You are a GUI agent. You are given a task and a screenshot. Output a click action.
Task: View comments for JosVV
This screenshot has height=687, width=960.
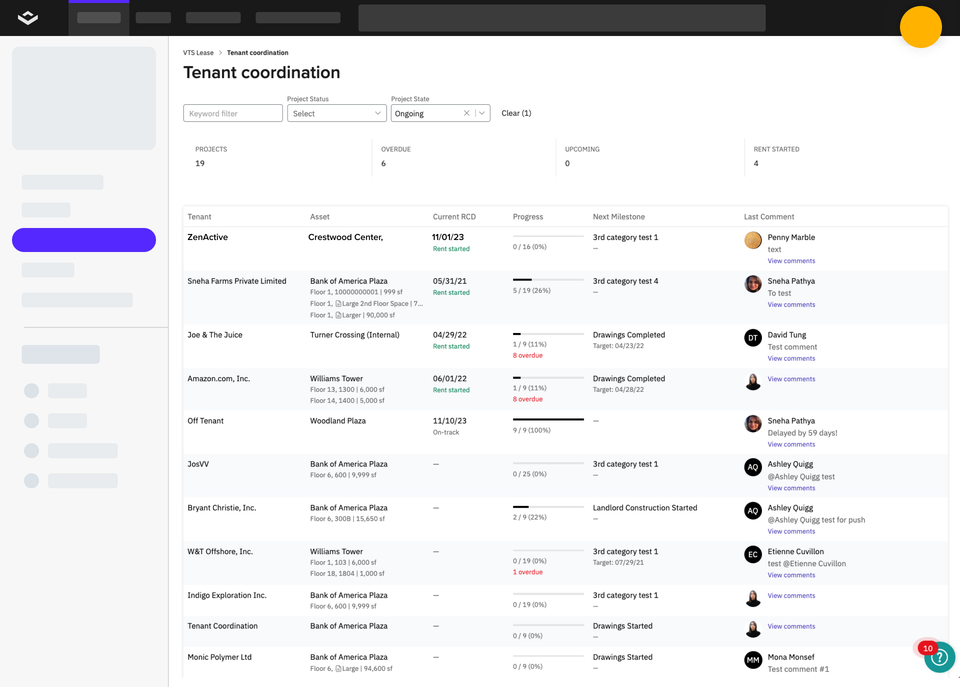point(791,488)
